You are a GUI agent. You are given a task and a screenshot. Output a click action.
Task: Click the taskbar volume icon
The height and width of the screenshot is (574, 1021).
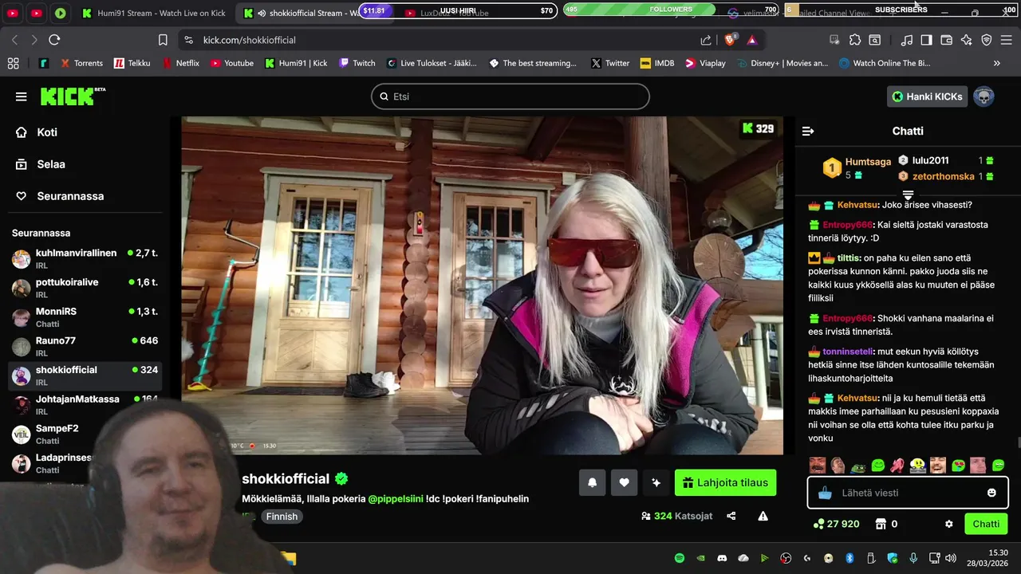(950, 558)
